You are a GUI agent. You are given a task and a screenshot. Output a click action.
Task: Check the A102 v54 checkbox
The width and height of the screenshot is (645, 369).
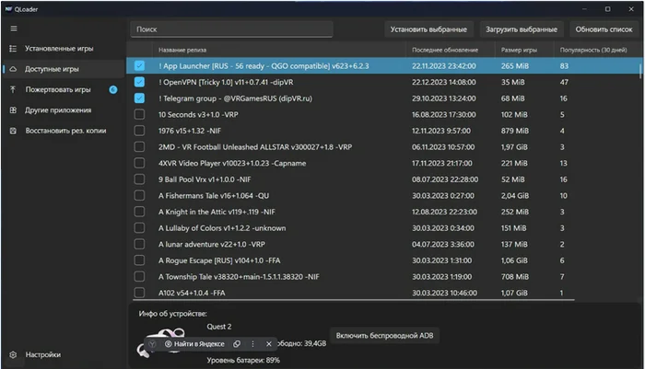(139, 293)
